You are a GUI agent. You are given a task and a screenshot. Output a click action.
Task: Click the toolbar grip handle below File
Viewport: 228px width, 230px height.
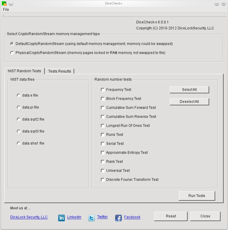click(3, 14)
